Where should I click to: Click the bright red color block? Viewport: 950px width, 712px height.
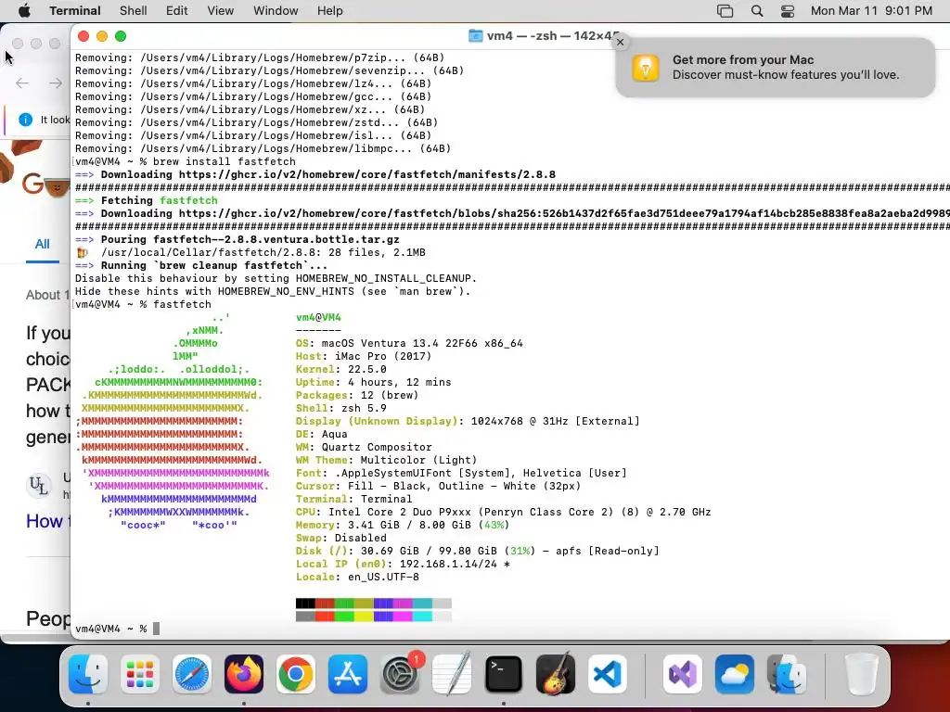(325, 617)
